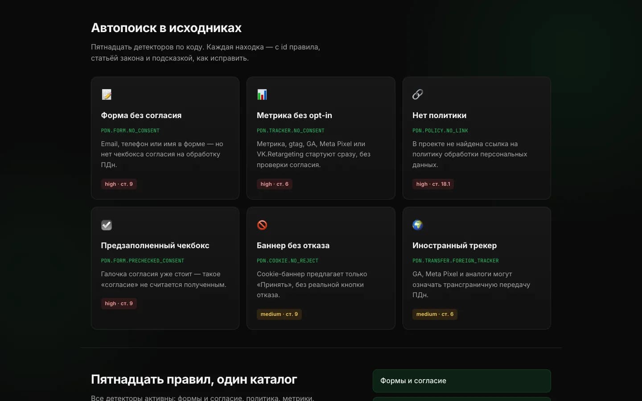Click the high · ст. 18.1 severity badge
The image size is (642, 401).
point(433,184)
